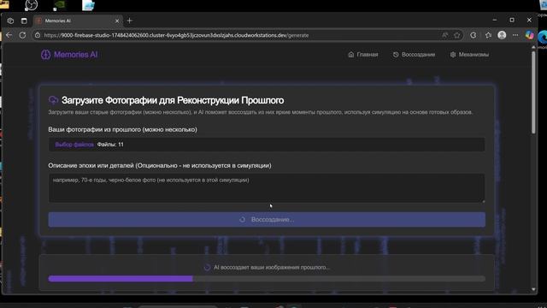Click the home icon next to Главная

[x=351, y=55]
